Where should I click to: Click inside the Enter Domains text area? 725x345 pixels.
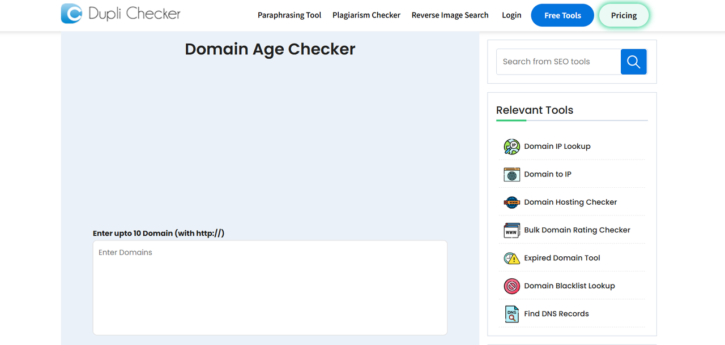point(270,287)
